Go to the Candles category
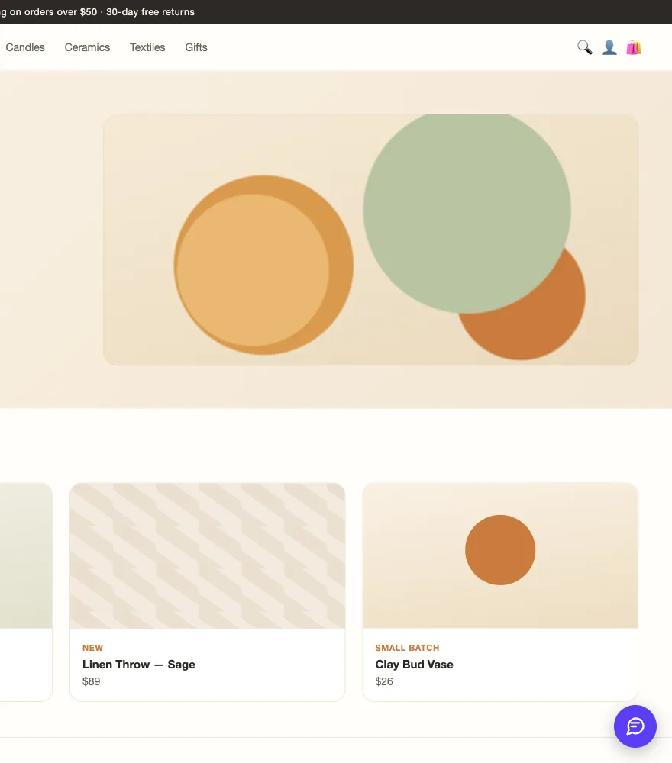This screenshot has width=672, height=763. pyautogui.click(x=25, y=47)
